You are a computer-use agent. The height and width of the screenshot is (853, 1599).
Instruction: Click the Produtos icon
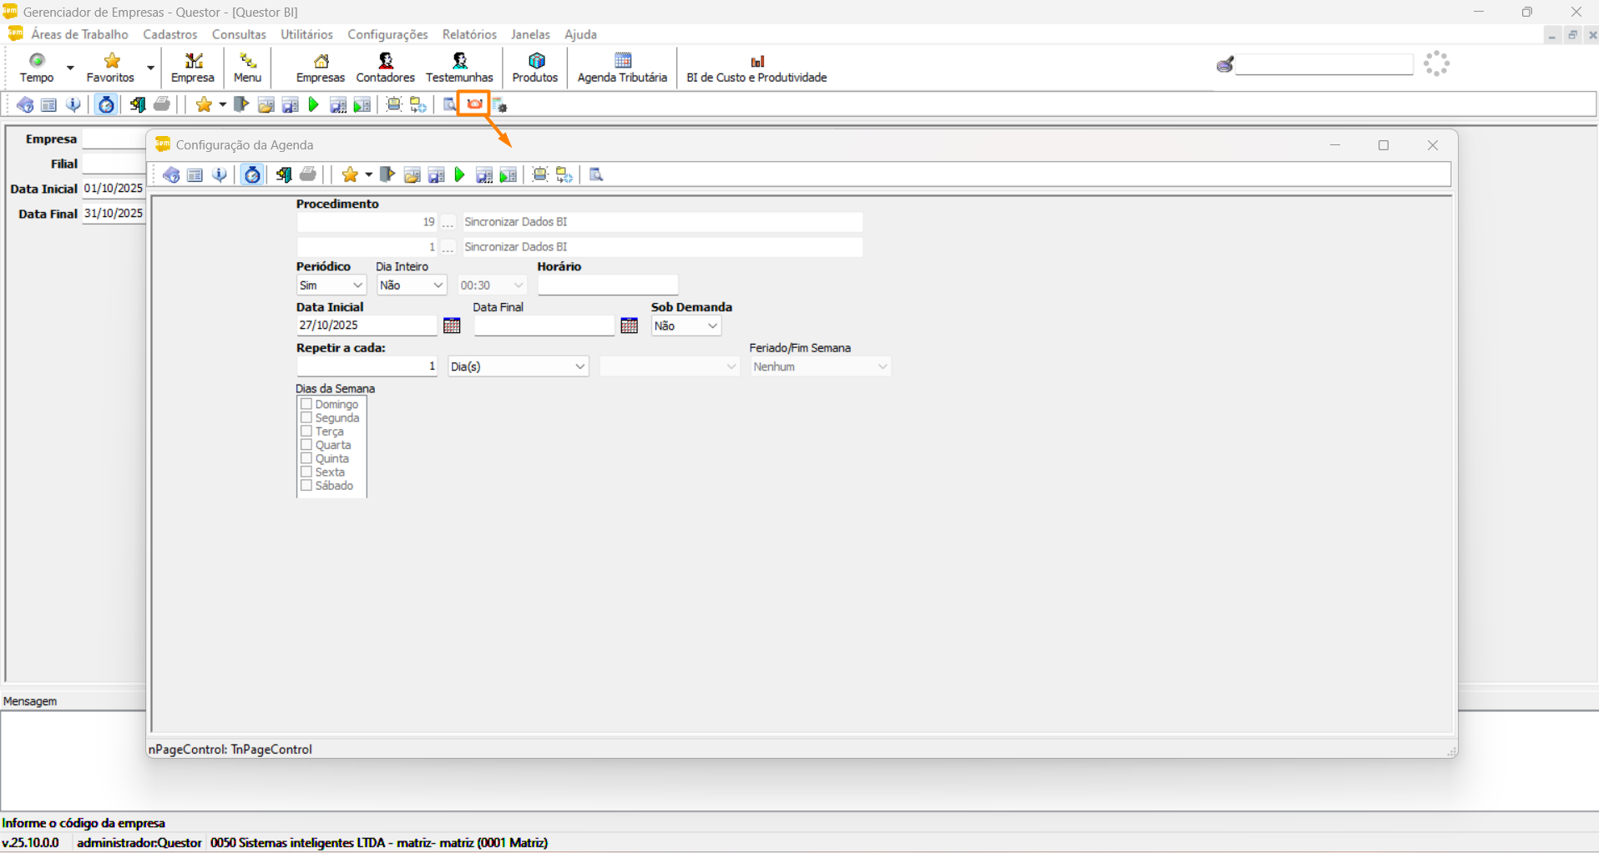pyautogui.click(x=534, y=67)
